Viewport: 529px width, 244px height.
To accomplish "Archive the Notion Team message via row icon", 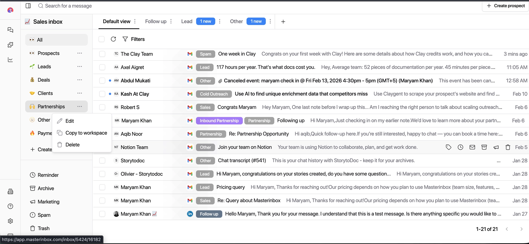I will [x=484, y=147].
